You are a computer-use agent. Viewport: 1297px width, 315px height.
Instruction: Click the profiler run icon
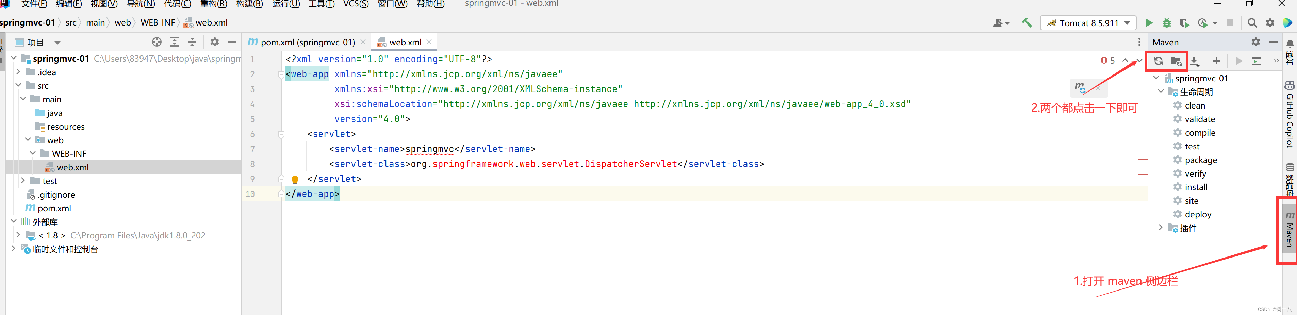click(x=1202, y=23)
